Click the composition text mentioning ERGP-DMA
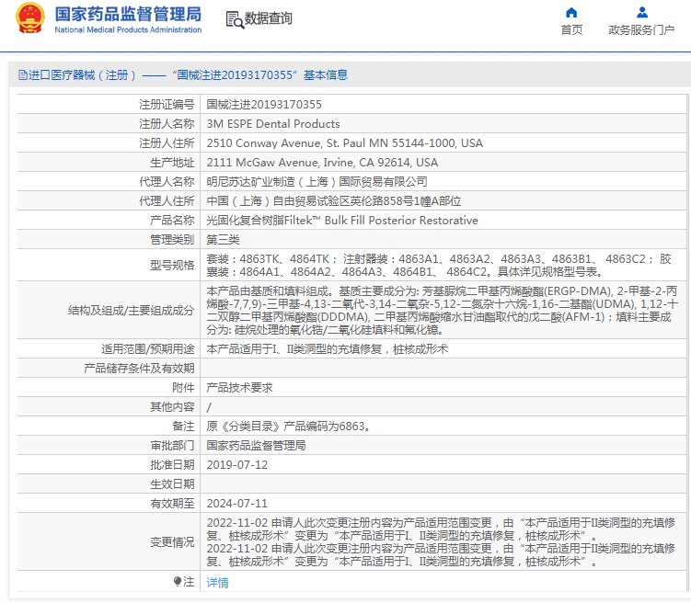This screenshot has height=603, width=691. point(443,311)
